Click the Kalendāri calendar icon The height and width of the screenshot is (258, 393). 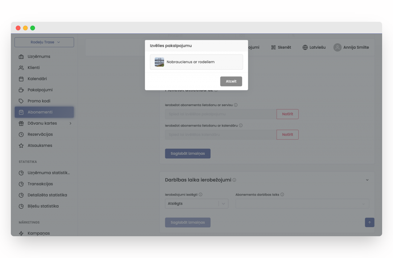(21, 79)
